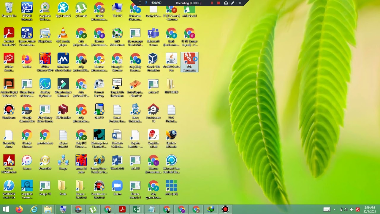The height and width of the screenshot is (214, 380).
Task: Select the VLC media player desktop icon
Action: pyautogui.click(x=63, y=37)
